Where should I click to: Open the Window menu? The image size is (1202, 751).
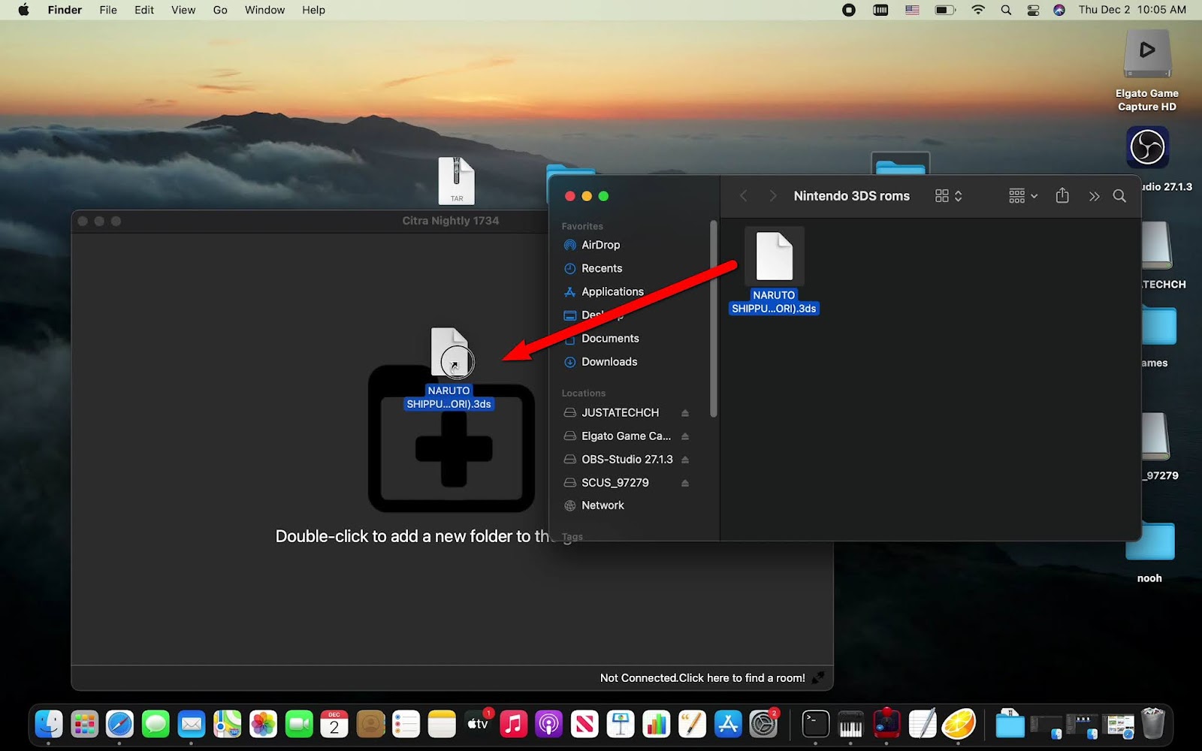[264, 10]
